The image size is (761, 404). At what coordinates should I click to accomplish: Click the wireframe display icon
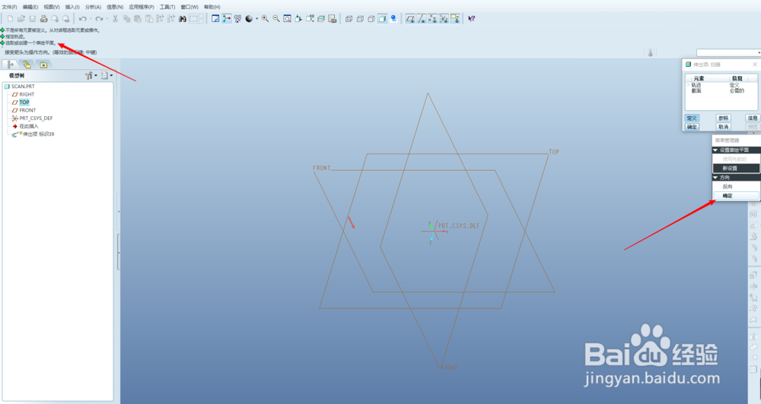(x=349, y=18)
